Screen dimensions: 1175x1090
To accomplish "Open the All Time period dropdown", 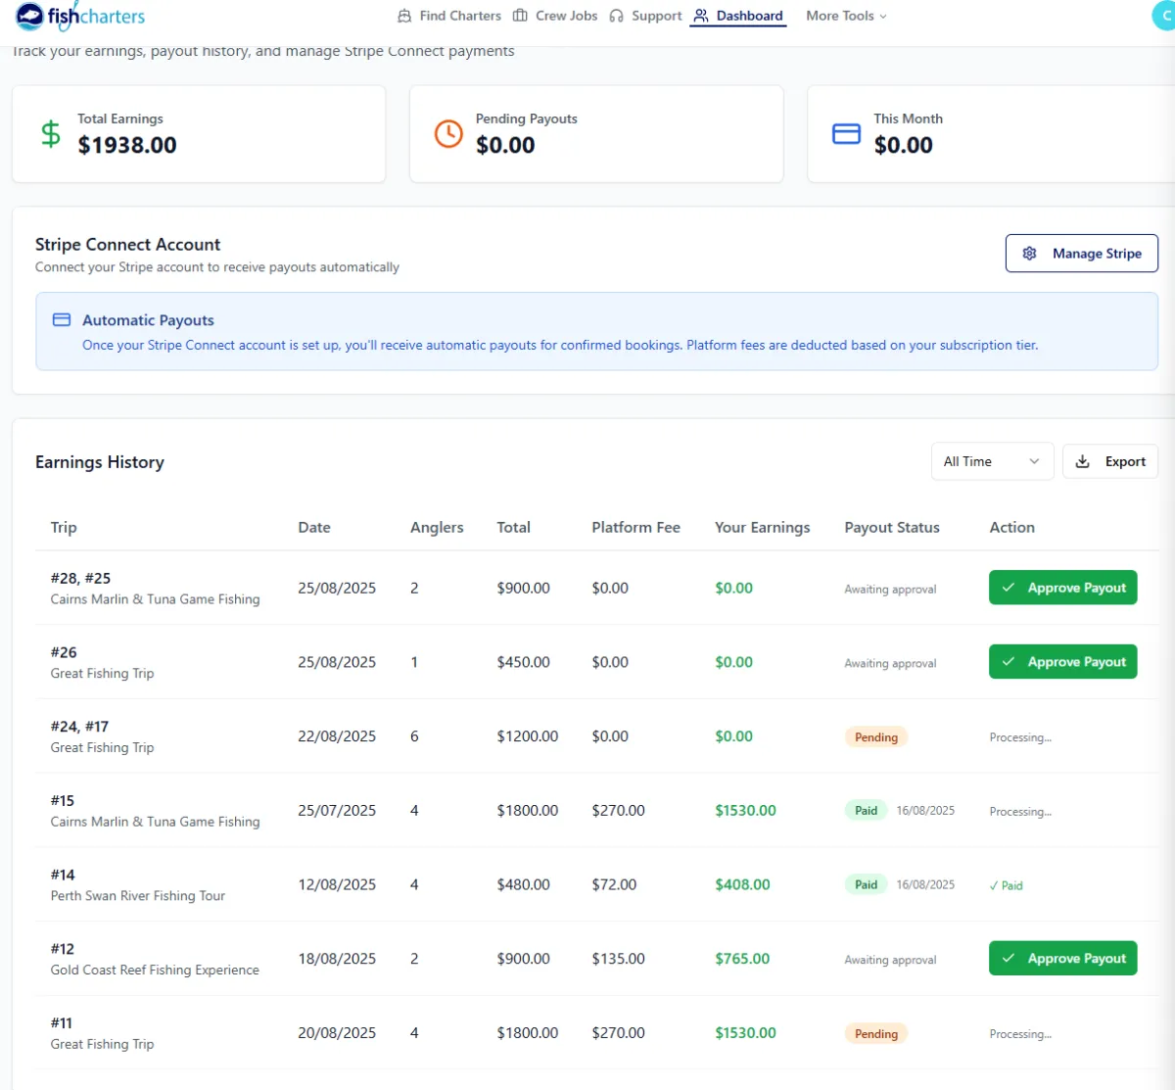I will click(x=991, y=461).
